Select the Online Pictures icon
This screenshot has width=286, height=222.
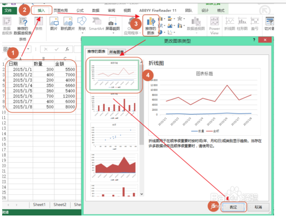pyautogui.click(x=68, y=24)
